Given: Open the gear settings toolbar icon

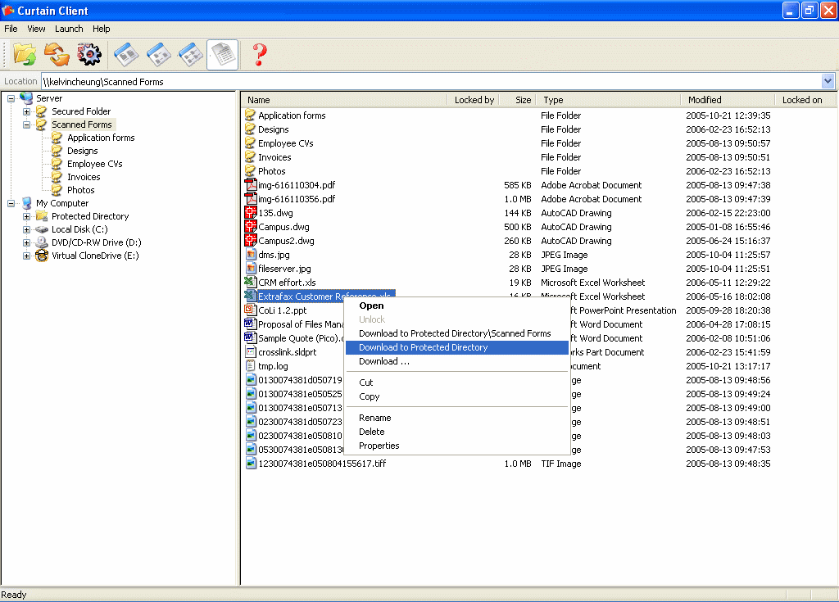Looking at the screenshot, I should point(88,54).
